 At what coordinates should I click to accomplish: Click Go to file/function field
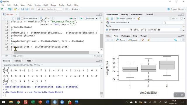click(x=49, y=9)
